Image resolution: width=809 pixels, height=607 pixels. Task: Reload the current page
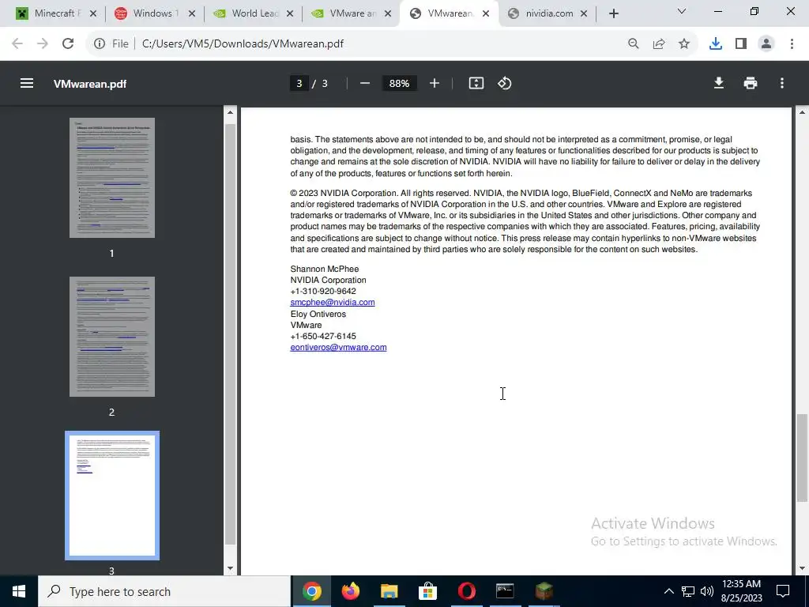point(68,44)
